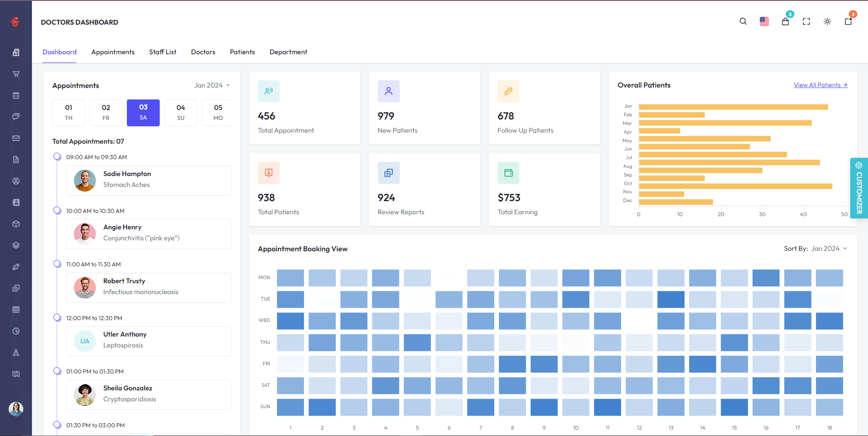Click Sheila Gonzalez's avatar photo
This screenshot has width=868, height=436.
click(85, 395)
